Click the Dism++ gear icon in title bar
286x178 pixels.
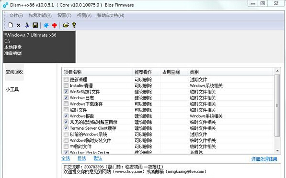pos(5,5)
